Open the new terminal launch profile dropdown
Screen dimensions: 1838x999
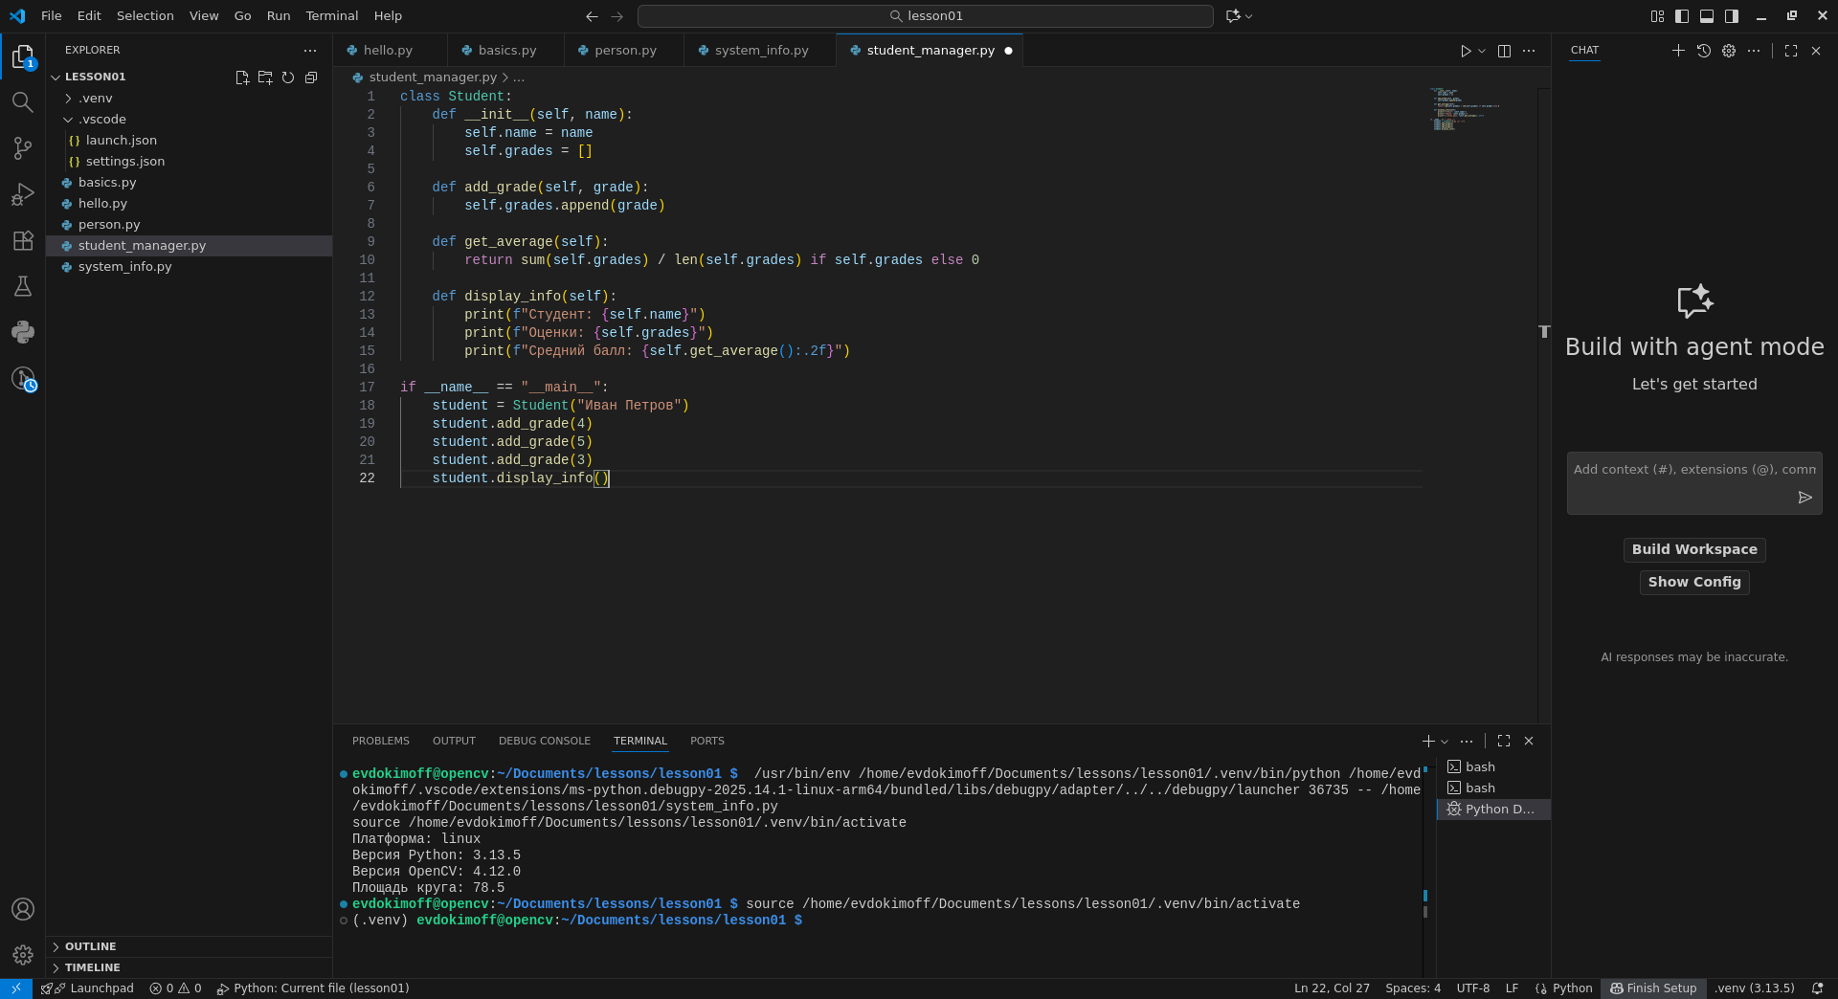[1446, 742]
